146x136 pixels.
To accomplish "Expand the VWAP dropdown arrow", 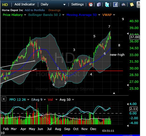I will point(114,15).
